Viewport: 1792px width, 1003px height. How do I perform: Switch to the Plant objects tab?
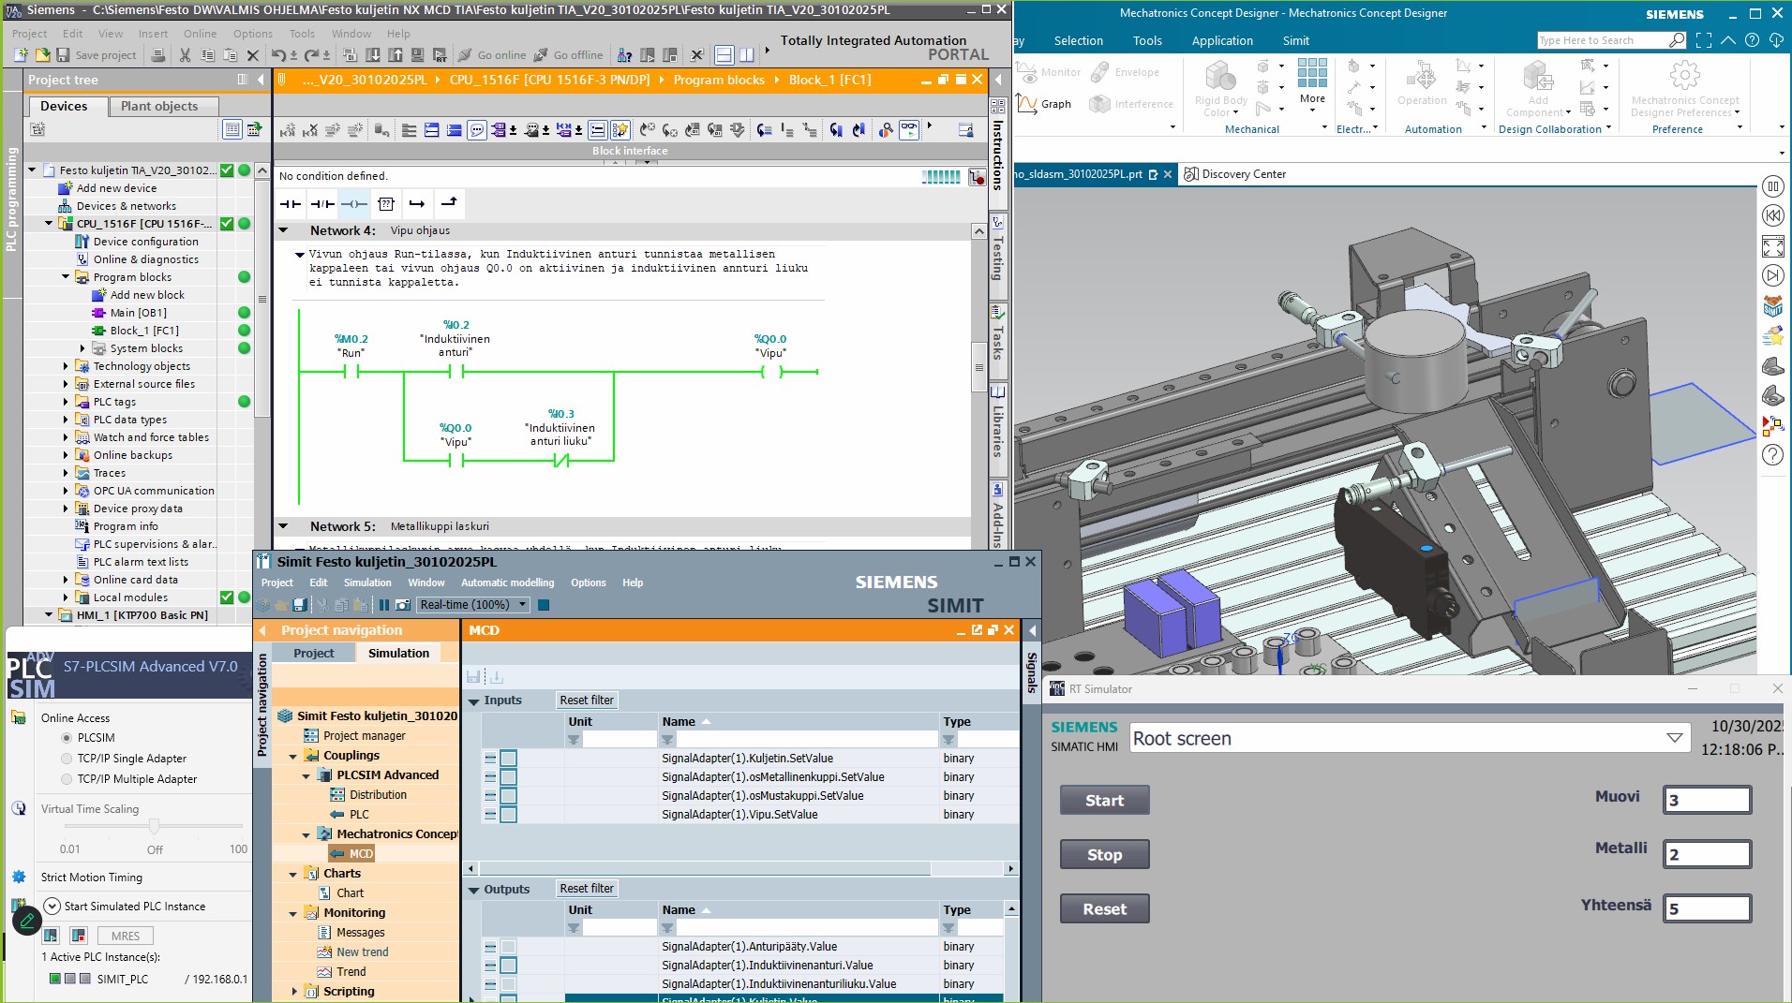tap(159, 106)
